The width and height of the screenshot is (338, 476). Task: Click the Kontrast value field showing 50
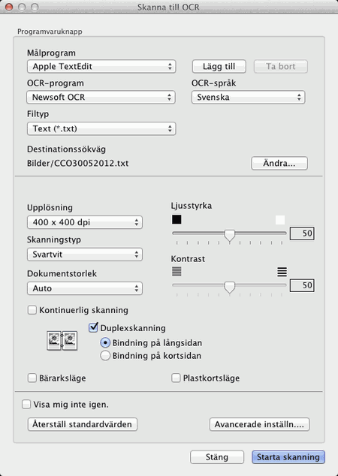point(302,285)
